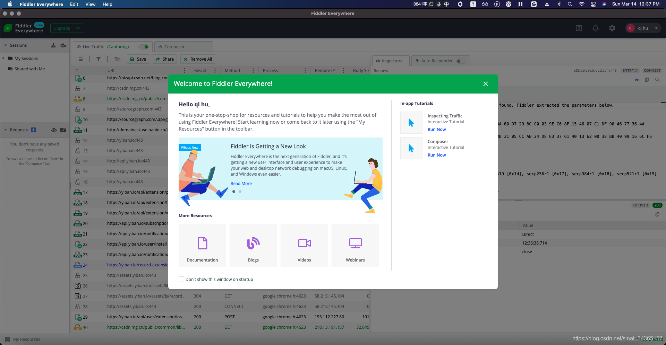666x345 pixels.
Task: Select the second banner carousel dot
Action: (240, 192)
